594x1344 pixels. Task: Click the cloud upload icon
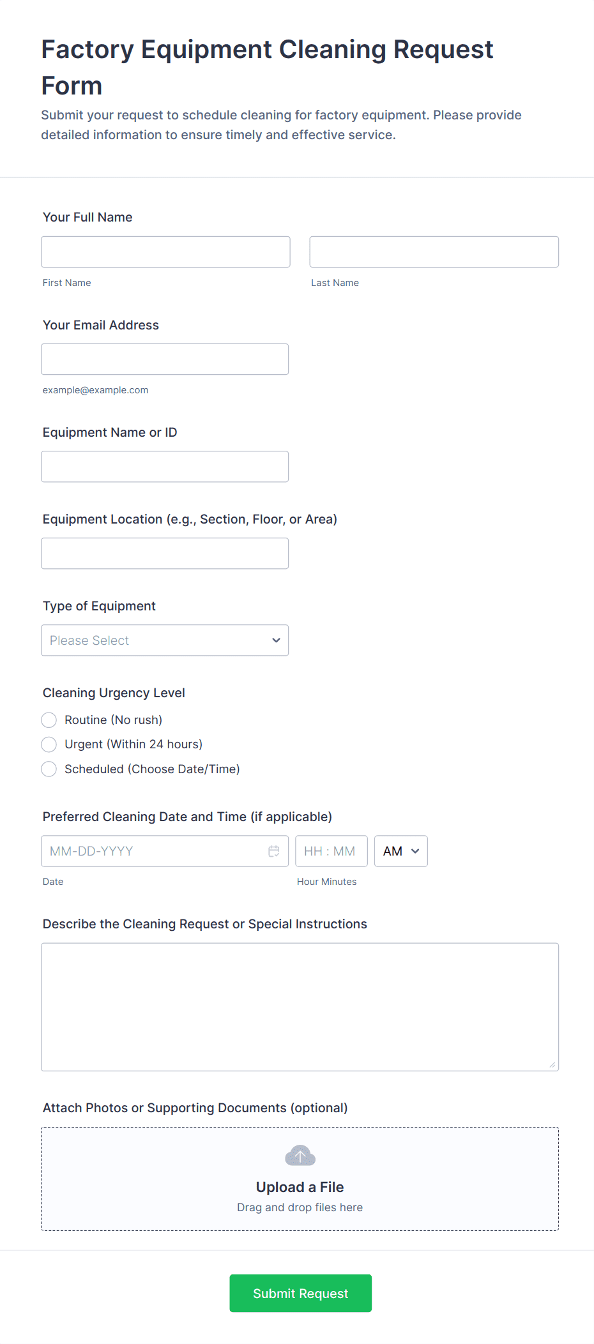pos(300,1156)
